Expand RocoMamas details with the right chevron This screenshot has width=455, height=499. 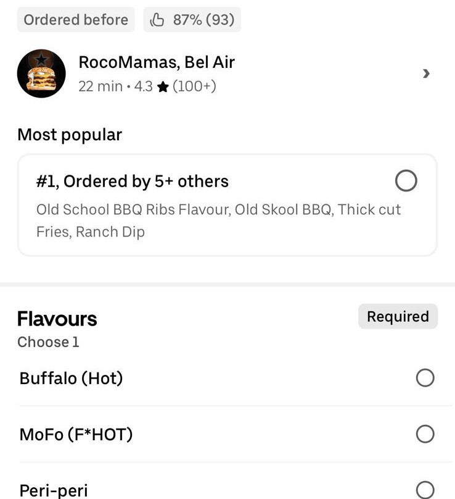click(426, 73)
